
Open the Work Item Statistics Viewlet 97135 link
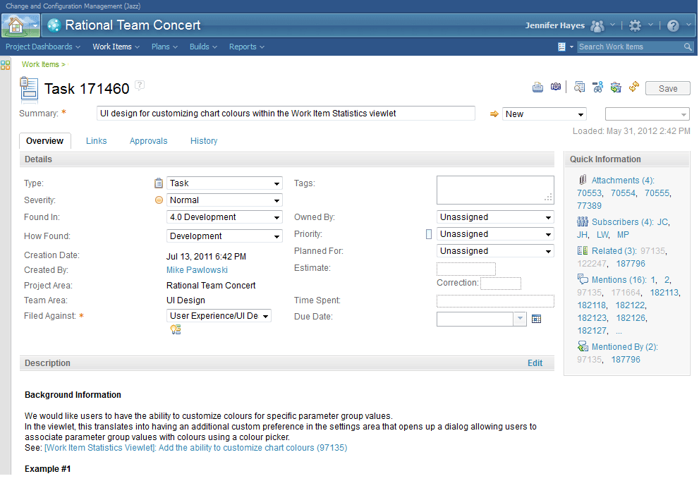pos(195,448)
